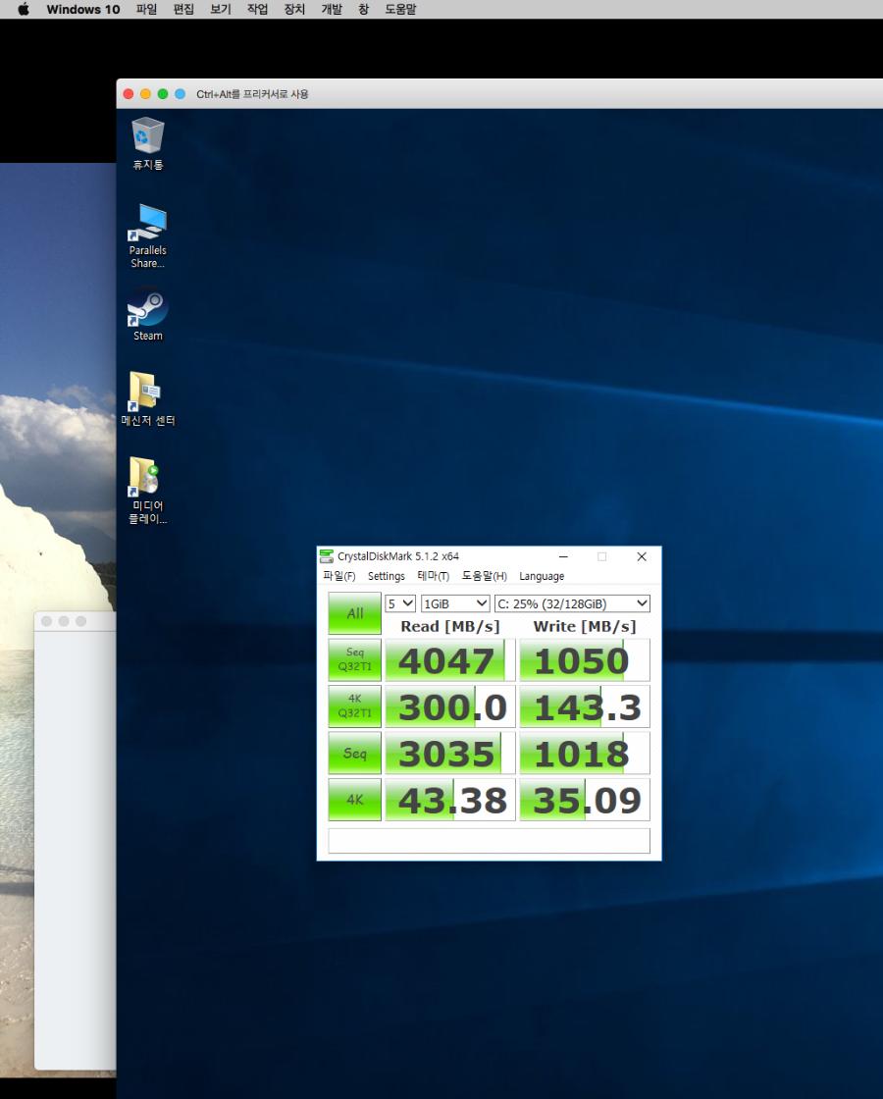883x1099 pixels.
Task: Start the Seq Q32T1 test
Action: point(354,660)
